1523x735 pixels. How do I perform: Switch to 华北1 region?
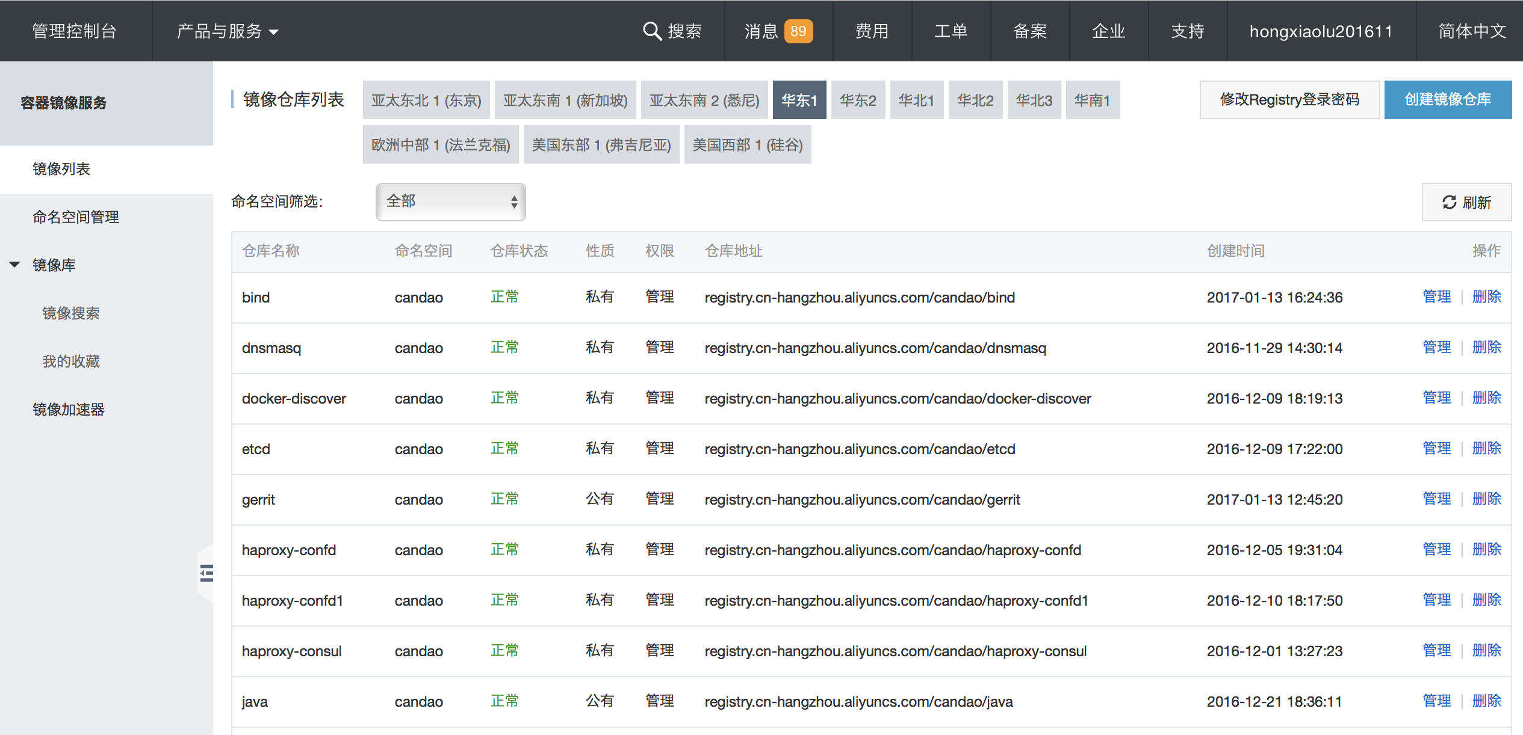pyautogui.click(x=917, y=100)
